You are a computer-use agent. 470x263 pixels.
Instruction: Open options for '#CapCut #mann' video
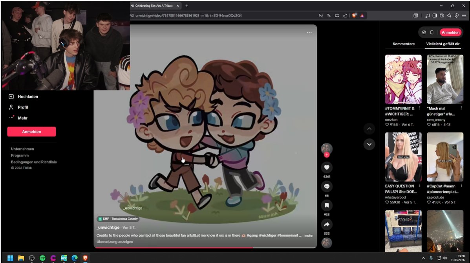(x=461, y=186)
